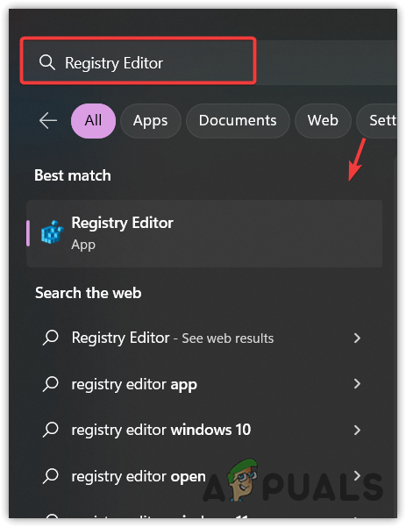
Task: Click the "Best match" heading text
Action: click(73, 175)
